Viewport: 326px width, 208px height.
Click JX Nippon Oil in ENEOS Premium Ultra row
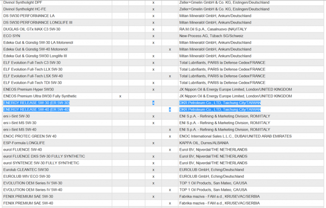(x=235, y=96)
